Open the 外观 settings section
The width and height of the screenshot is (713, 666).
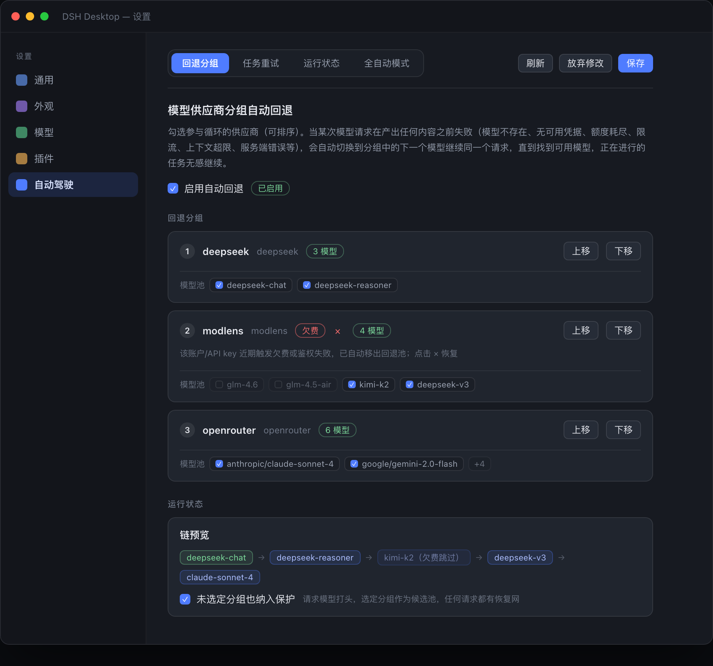click(73, 106)
